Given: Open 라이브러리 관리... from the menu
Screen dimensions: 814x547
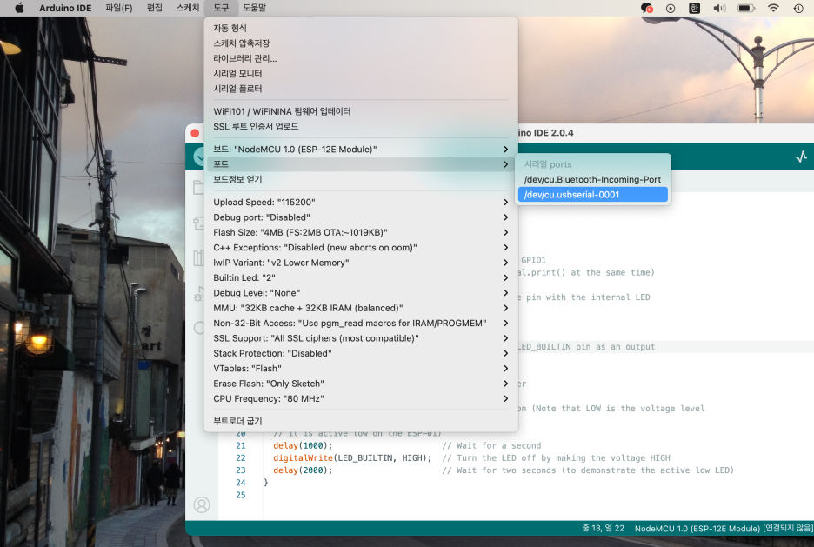Looking at the screenshot, I should pyautogui.click(x=361, y=58).
